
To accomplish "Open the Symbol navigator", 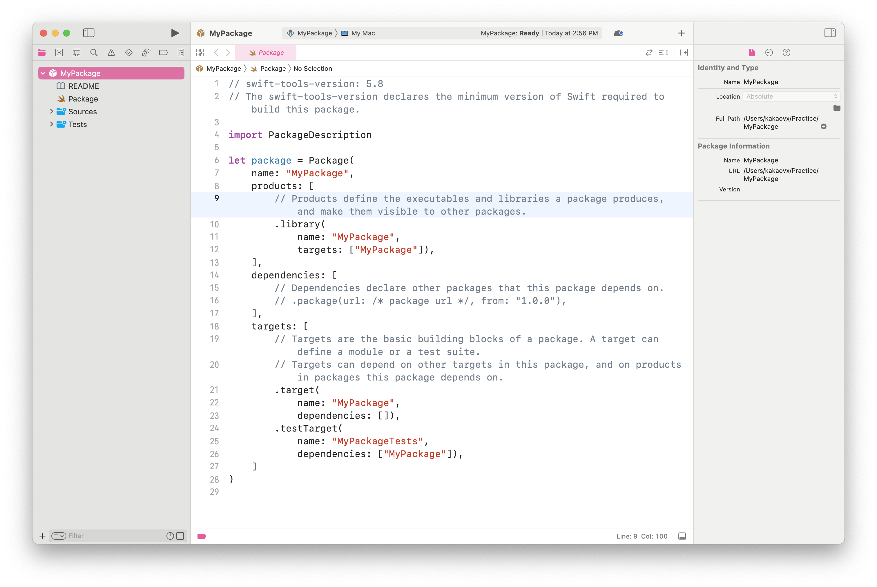I will (76, 52).
